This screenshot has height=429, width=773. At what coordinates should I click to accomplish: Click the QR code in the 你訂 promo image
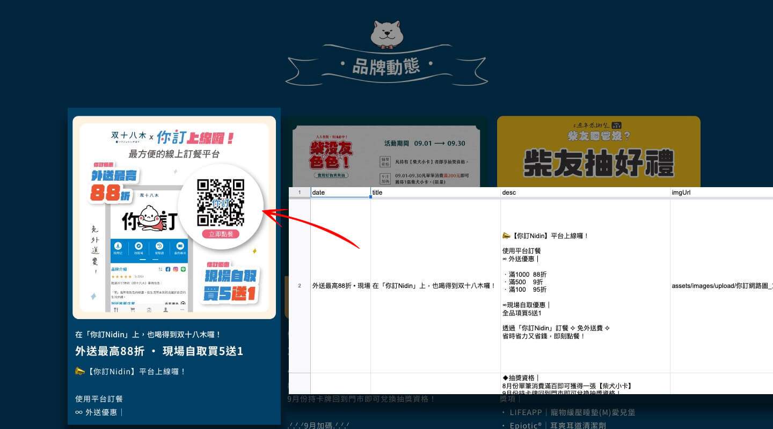(221, 202)
